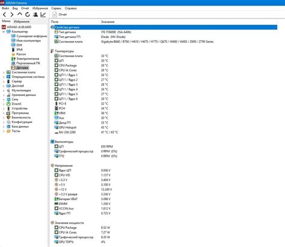Open the Справка menu

[71, 8]
